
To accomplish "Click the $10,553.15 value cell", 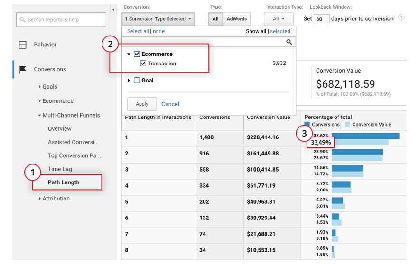I will 261,250.
